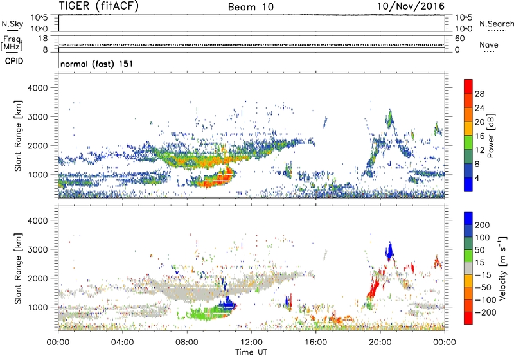Click the date label 10/Nov/2016
The image size is (514, 356).
411,6
